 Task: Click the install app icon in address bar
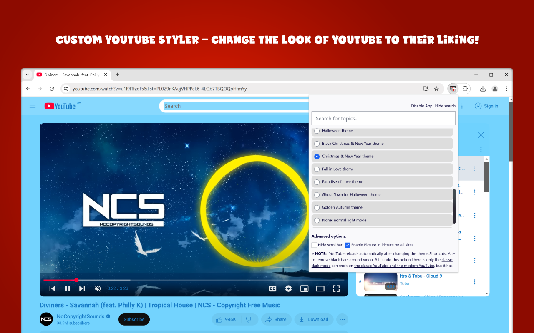426,89
